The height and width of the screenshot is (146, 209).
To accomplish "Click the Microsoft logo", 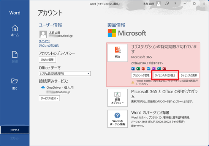I will coord(127,33).
